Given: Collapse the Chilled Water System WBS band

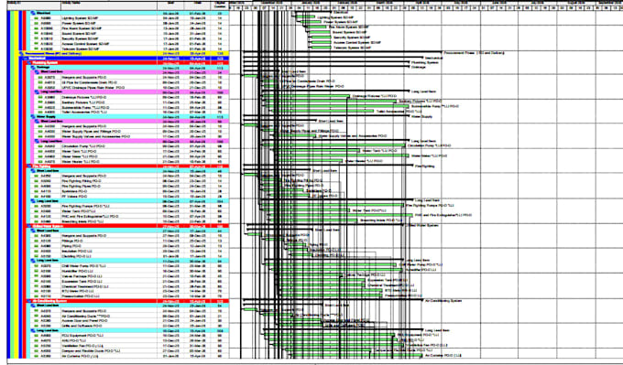Looking at the screenshot, I should tap(29, 226).
